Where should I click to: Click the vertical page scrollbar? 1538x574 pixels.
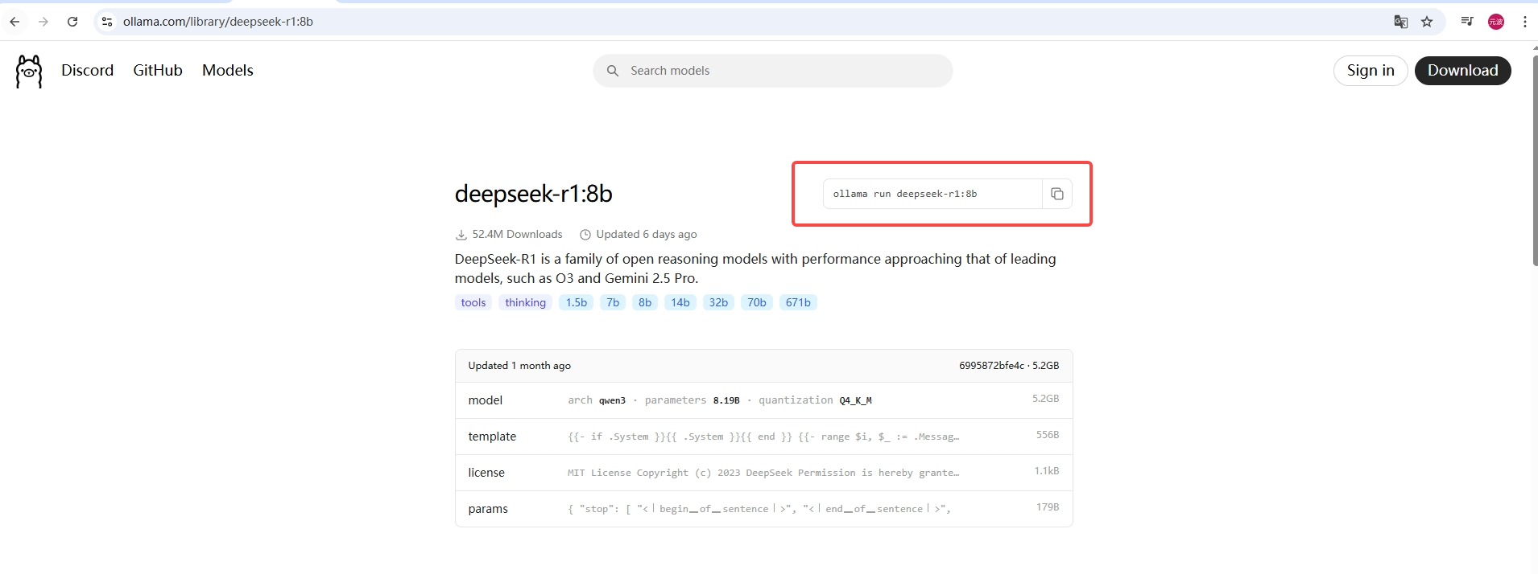(x=1535, y=161)
